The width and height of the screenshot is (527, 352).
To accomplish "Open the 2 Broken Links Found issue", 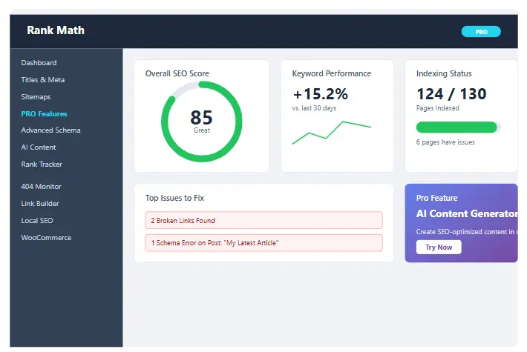I will coord(263,220).
